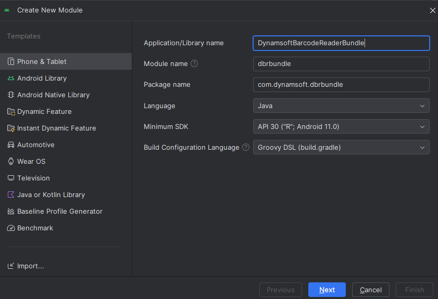
Task: Click the Build Configuration Language label
Action: (x=191, y=148)
